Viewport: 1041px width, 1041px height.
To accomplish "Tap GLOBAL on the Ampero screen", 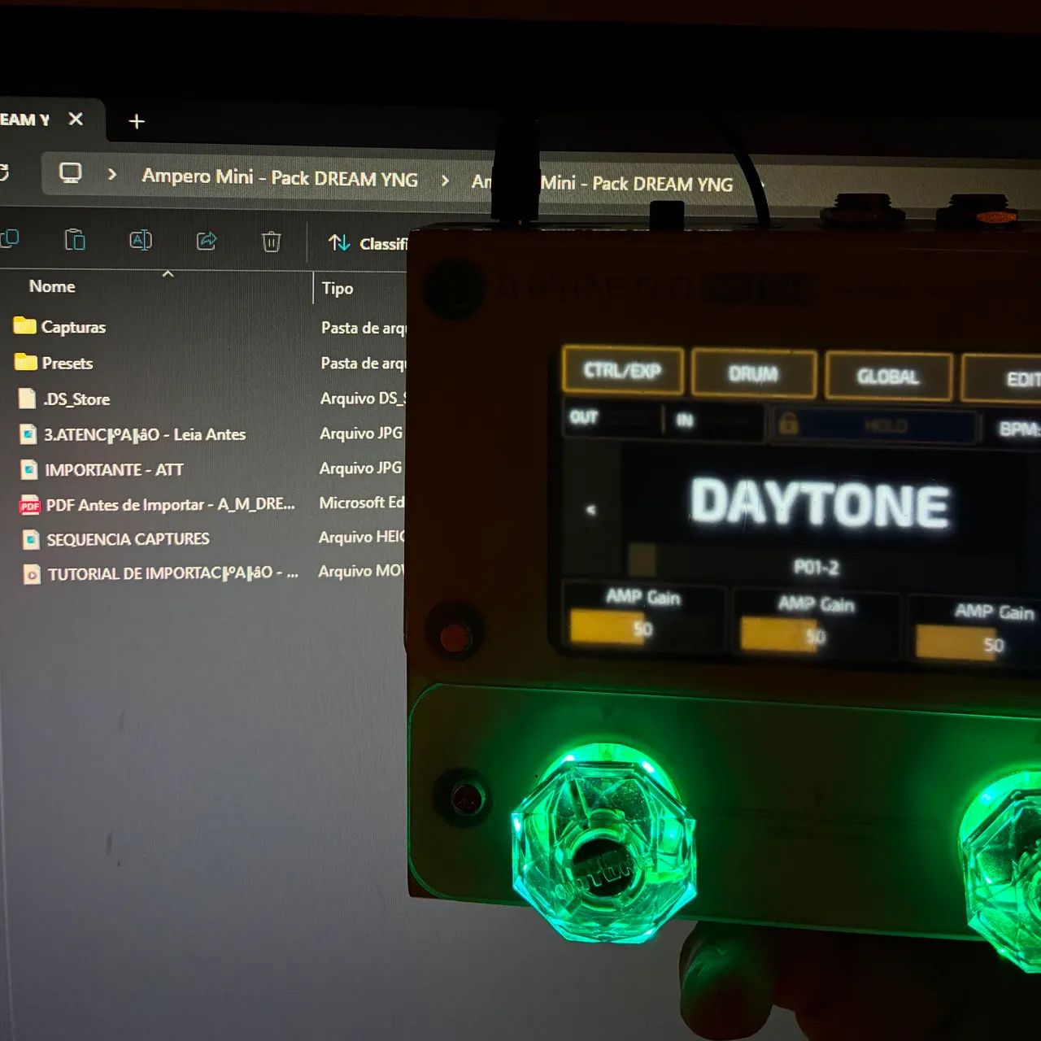I will (x=889, y=377).
